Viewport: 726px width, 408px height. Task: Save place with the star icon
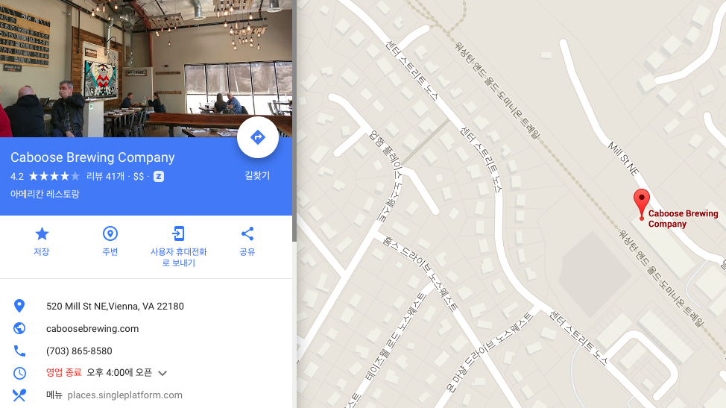(x=42, y=234)
